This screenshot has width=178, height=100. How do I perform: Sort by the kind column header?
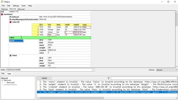click(x=52, y=24)
